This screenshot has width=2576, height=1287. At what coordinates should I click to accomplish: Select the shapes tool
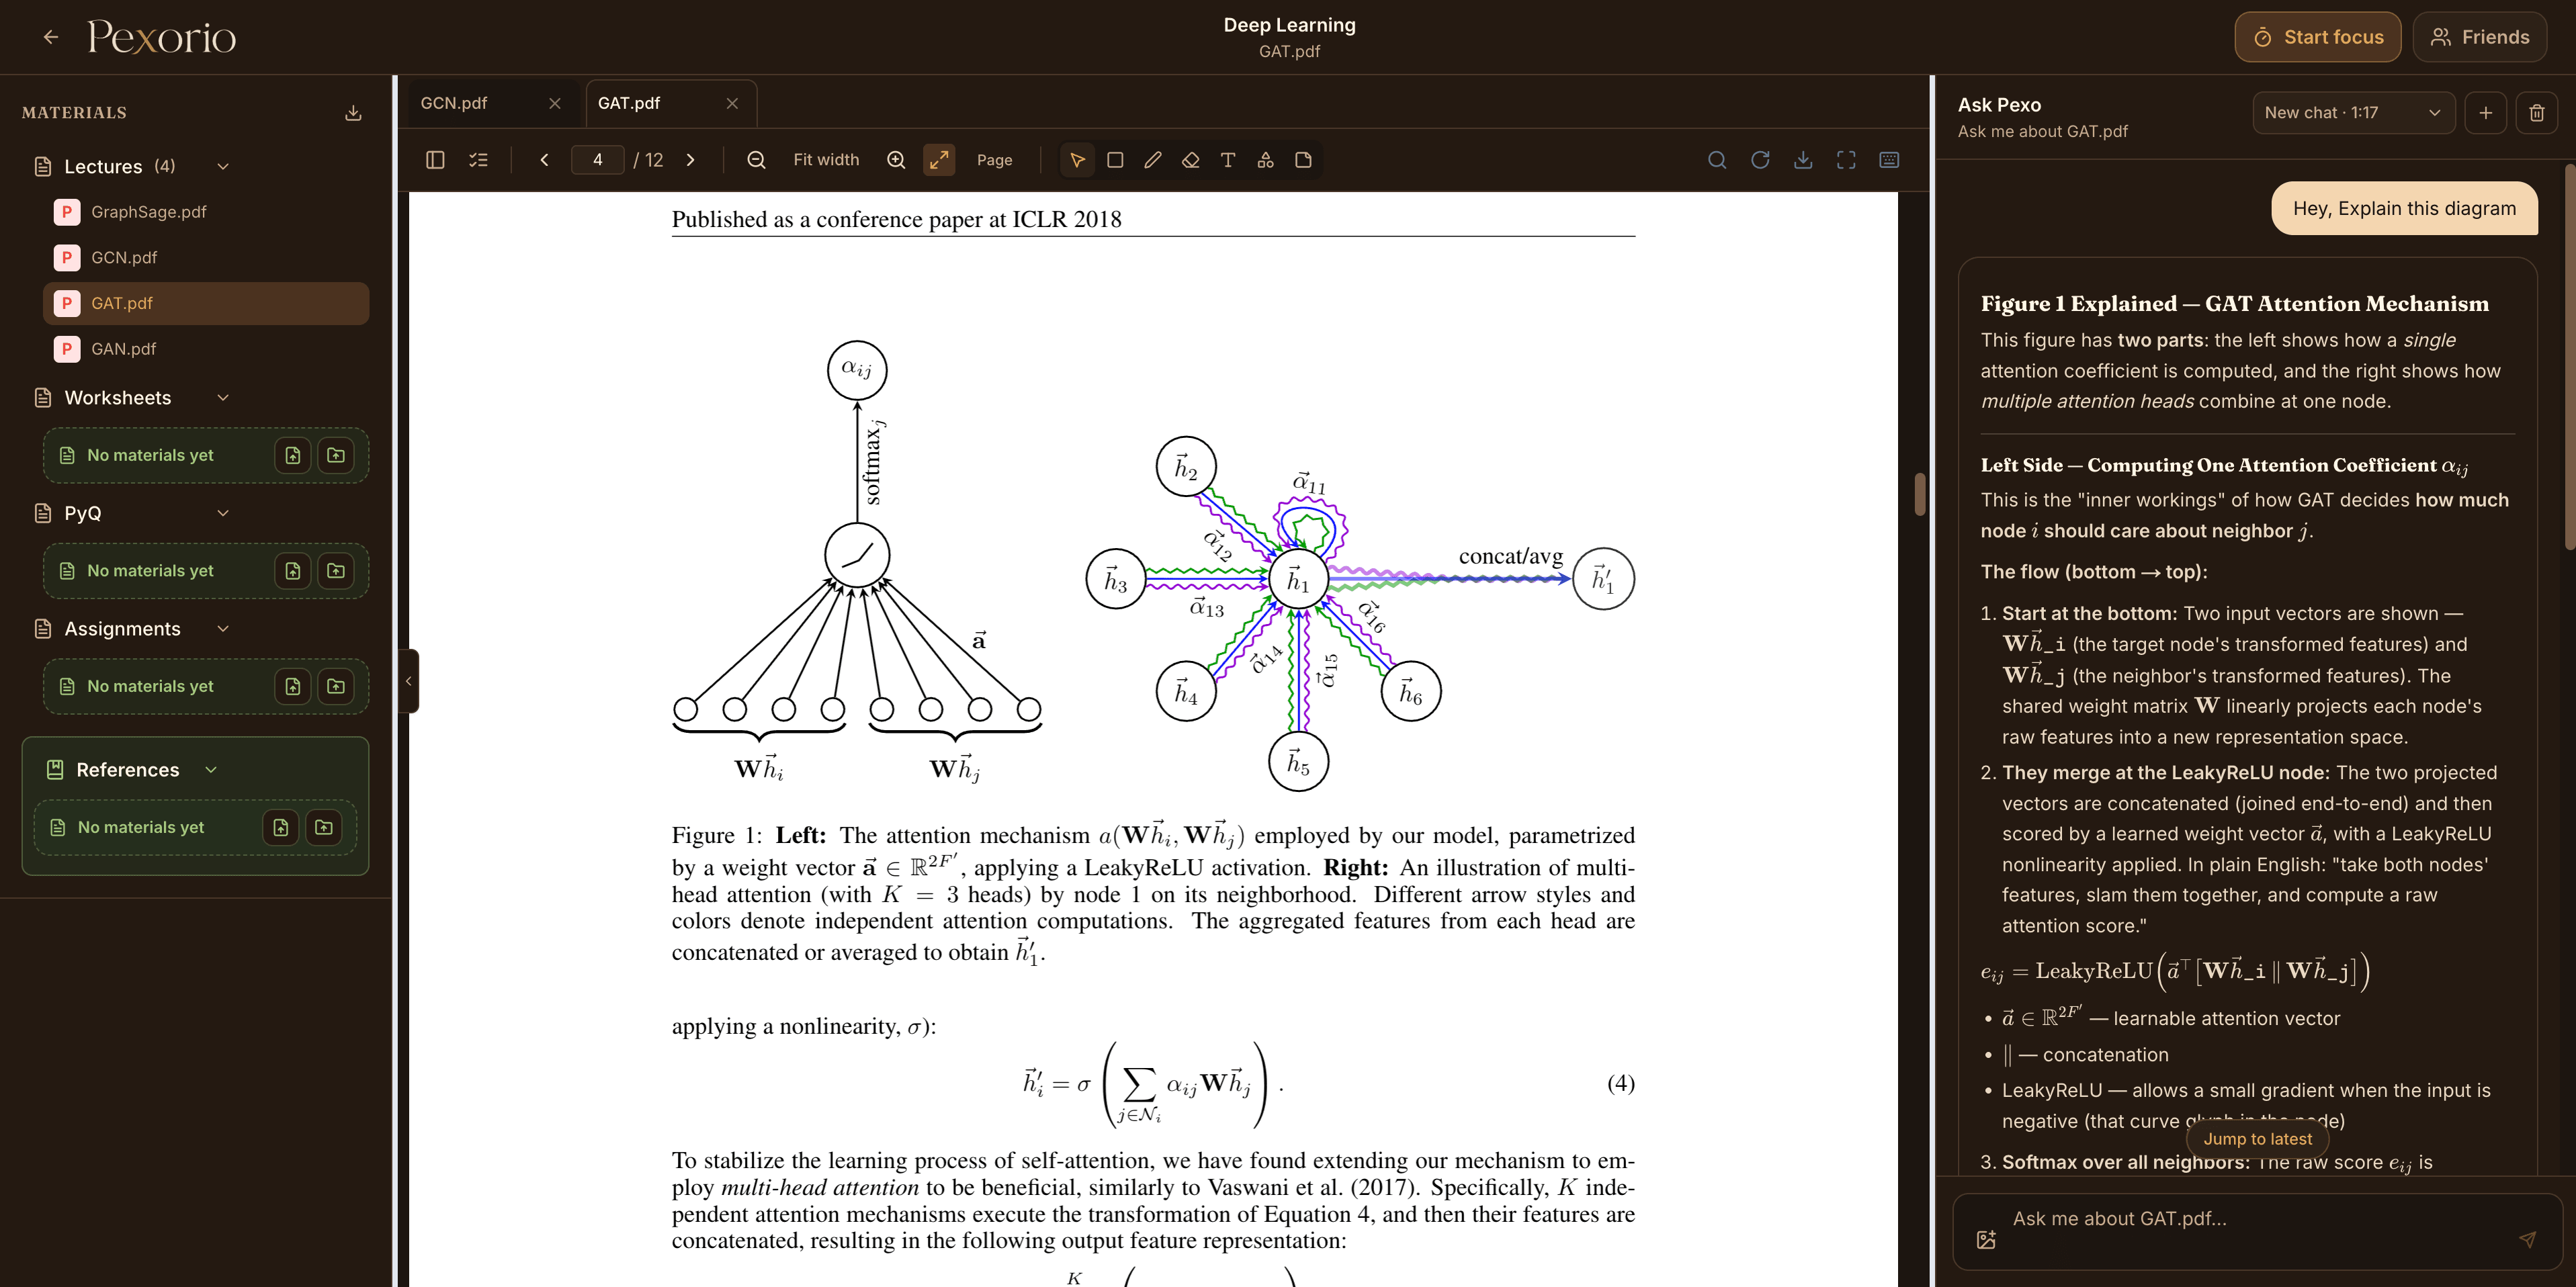(1266, 160)
